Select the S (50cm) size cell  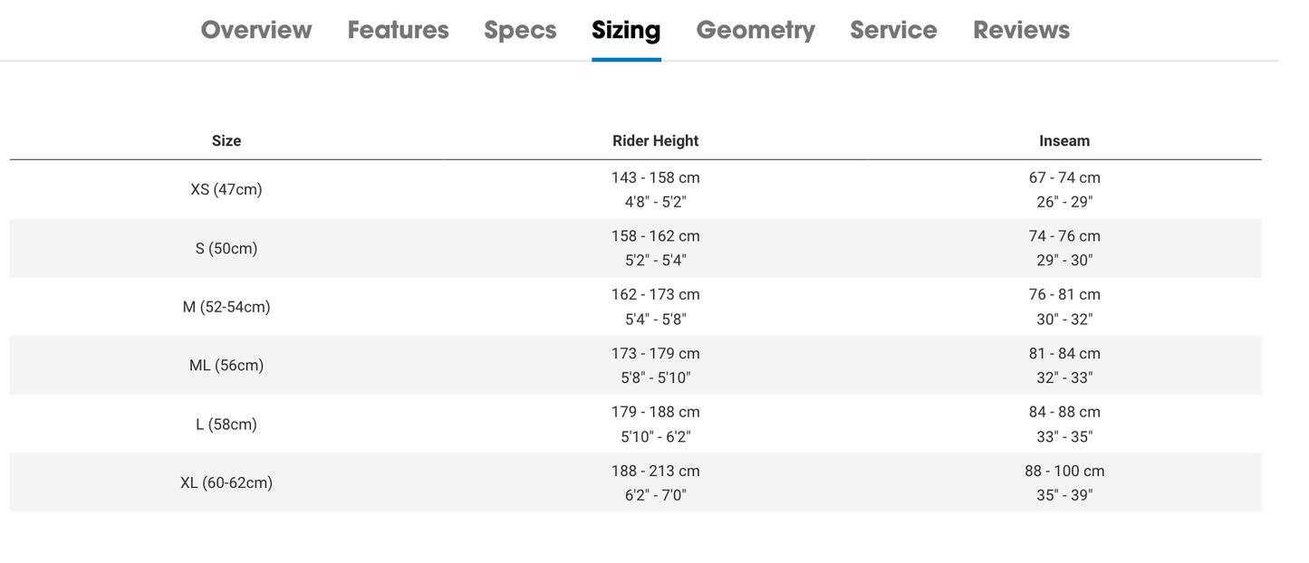point(226,248)
